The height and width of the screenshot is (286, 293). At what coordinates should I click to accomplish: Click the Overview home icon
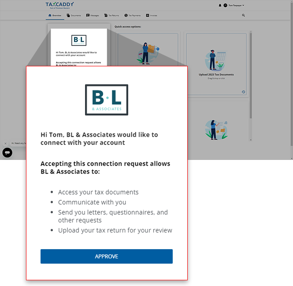click(50, 15)
